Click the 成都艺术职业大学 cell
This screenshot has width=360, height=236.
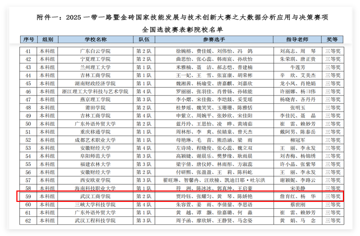(95, 140)
